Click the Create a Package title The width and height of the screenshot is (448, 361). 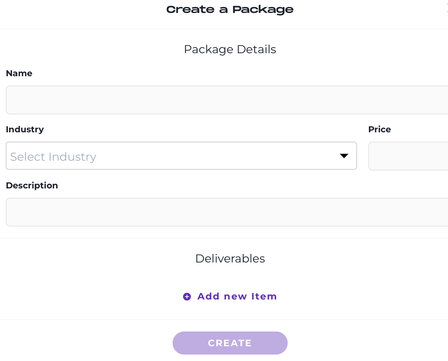click(230, 10)
